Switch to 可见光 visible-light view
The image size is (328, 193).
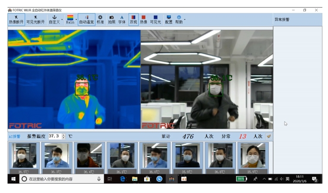[x=155, y=19]
